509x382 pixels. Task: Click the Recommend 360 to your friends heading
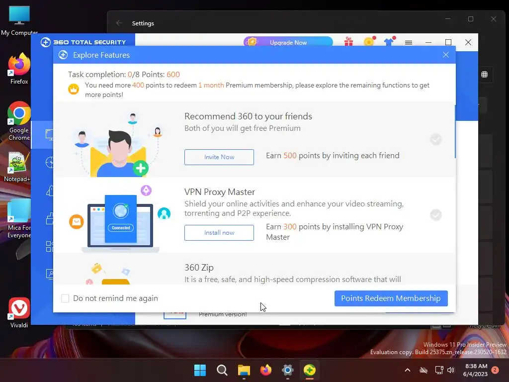[248, 116]
